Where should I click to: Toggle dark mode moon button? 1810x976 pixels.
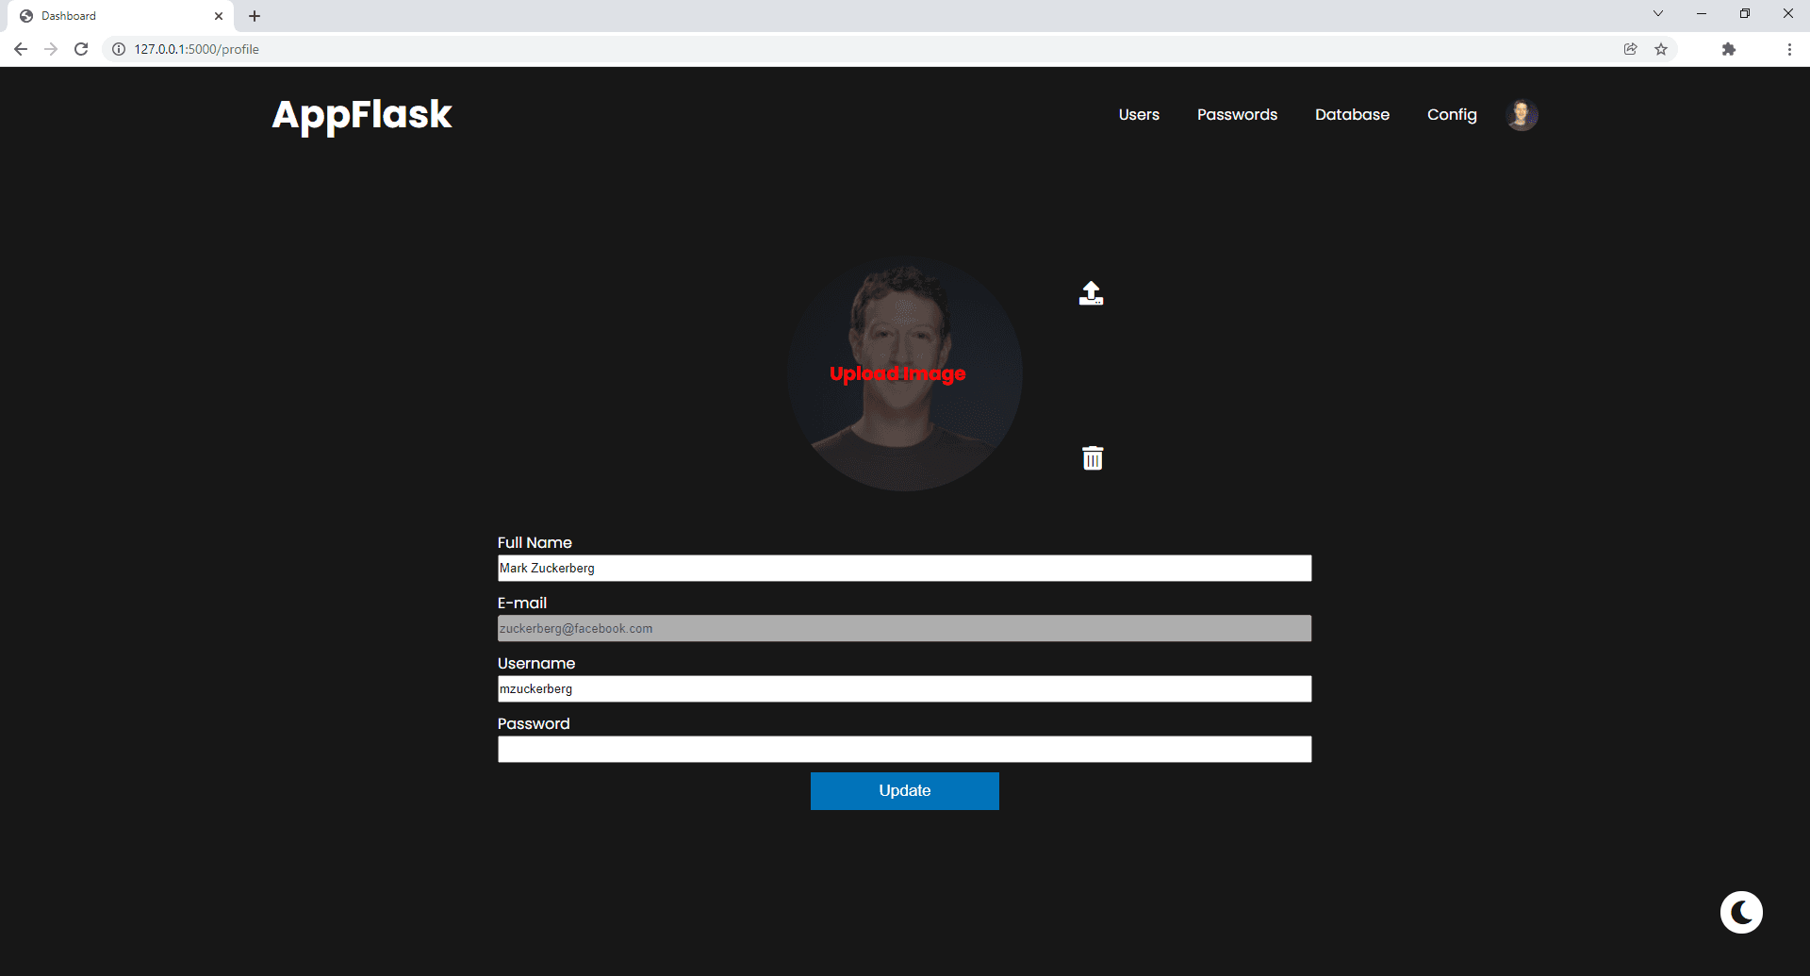pos(1741,912)
